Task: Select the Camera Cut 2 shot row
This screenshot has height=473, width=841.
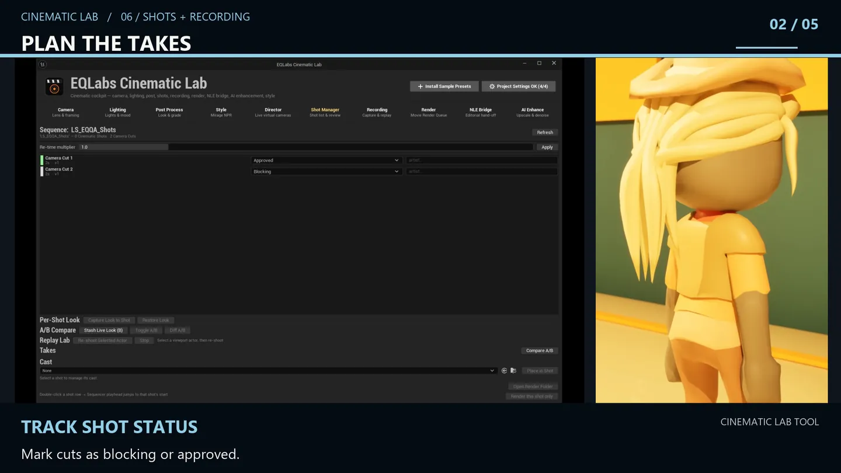Action: click(x=298, y=172)
